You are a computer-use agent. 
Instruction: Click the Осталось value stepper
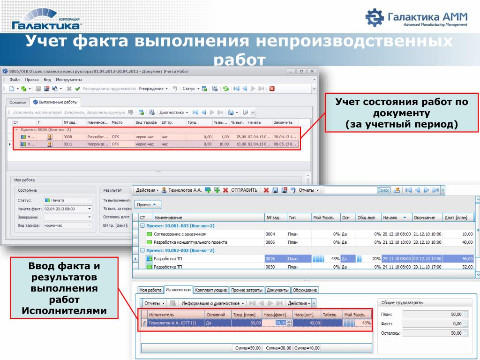[465, 333]
